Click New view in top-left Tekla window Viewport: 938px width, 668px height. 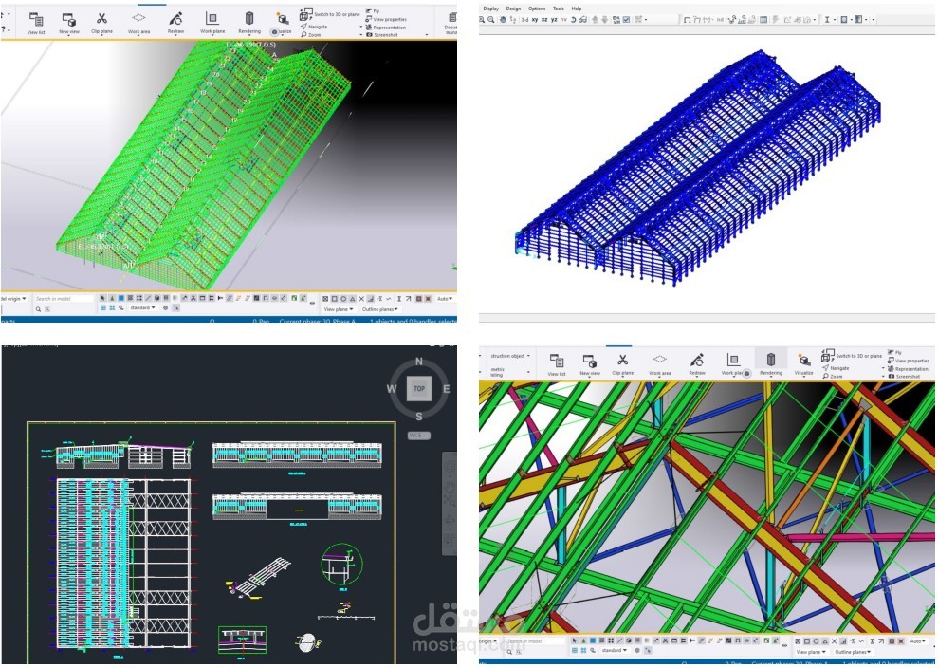pos(69,24)
